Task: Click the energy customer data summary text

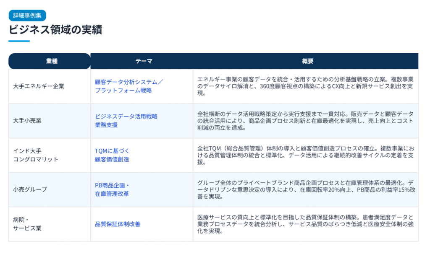Action: click(305, 86)
